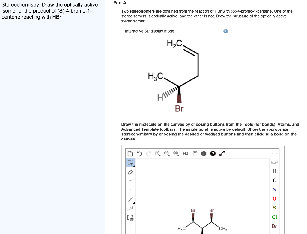Click the info hexagon icon in the toolbar

pos(204,153)
